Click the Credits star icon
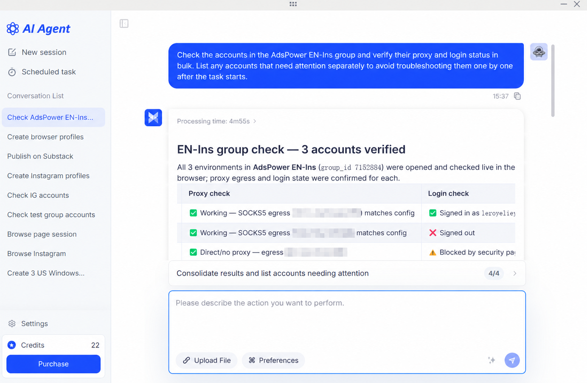The width and height of the screenshot is (587, 383). click(12, 345)
